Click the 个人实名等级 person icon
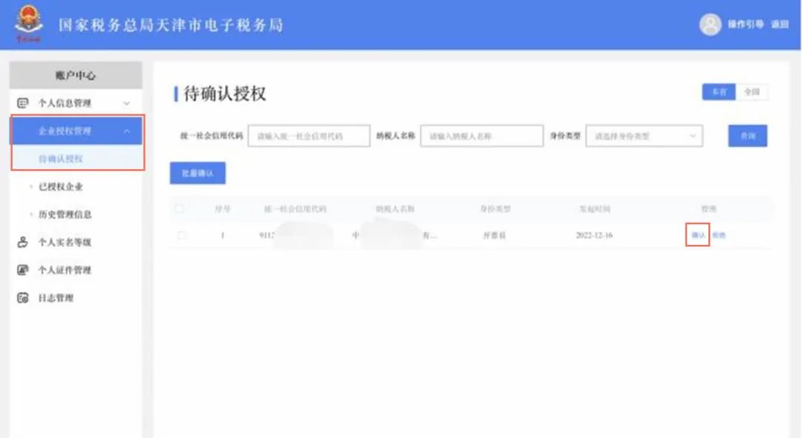This screenshot has width=802, height=438. click(22, 242)
